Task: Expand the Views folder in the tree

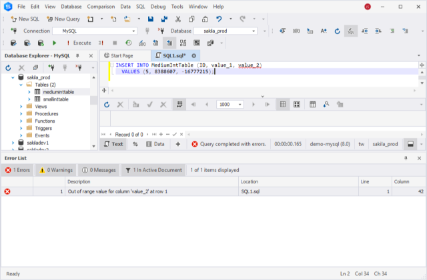Action: tap(21, 106)
